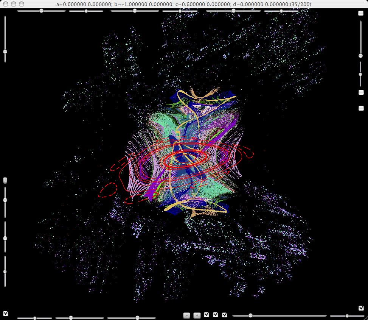The width and height of the screenshot is (368, 320).
Task: Click the knob of the first bottom-left horizontal slider
Action: 35,318
